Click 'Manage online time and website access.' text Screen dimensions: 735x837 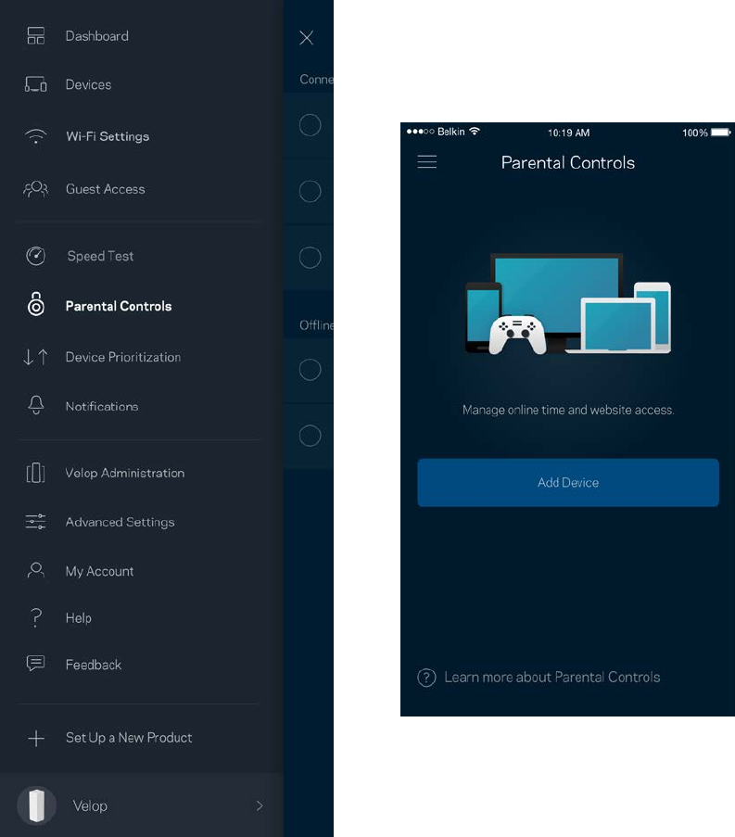568,410
